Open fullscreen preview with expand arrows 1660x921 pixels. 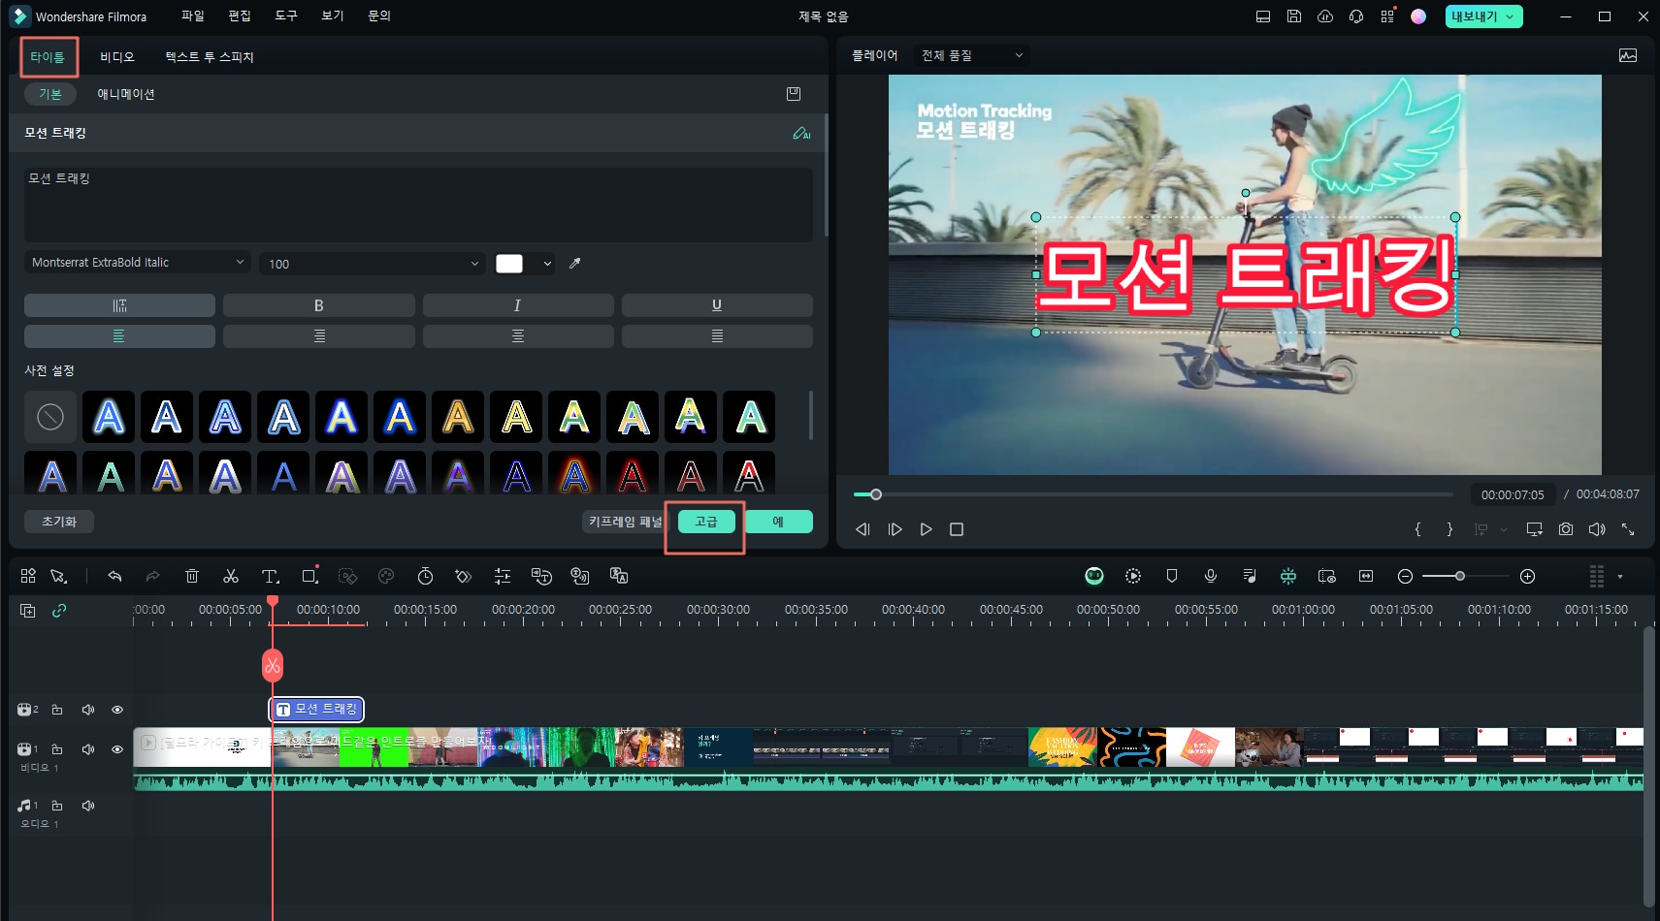pyautogui.click(x=1628, y=529)
